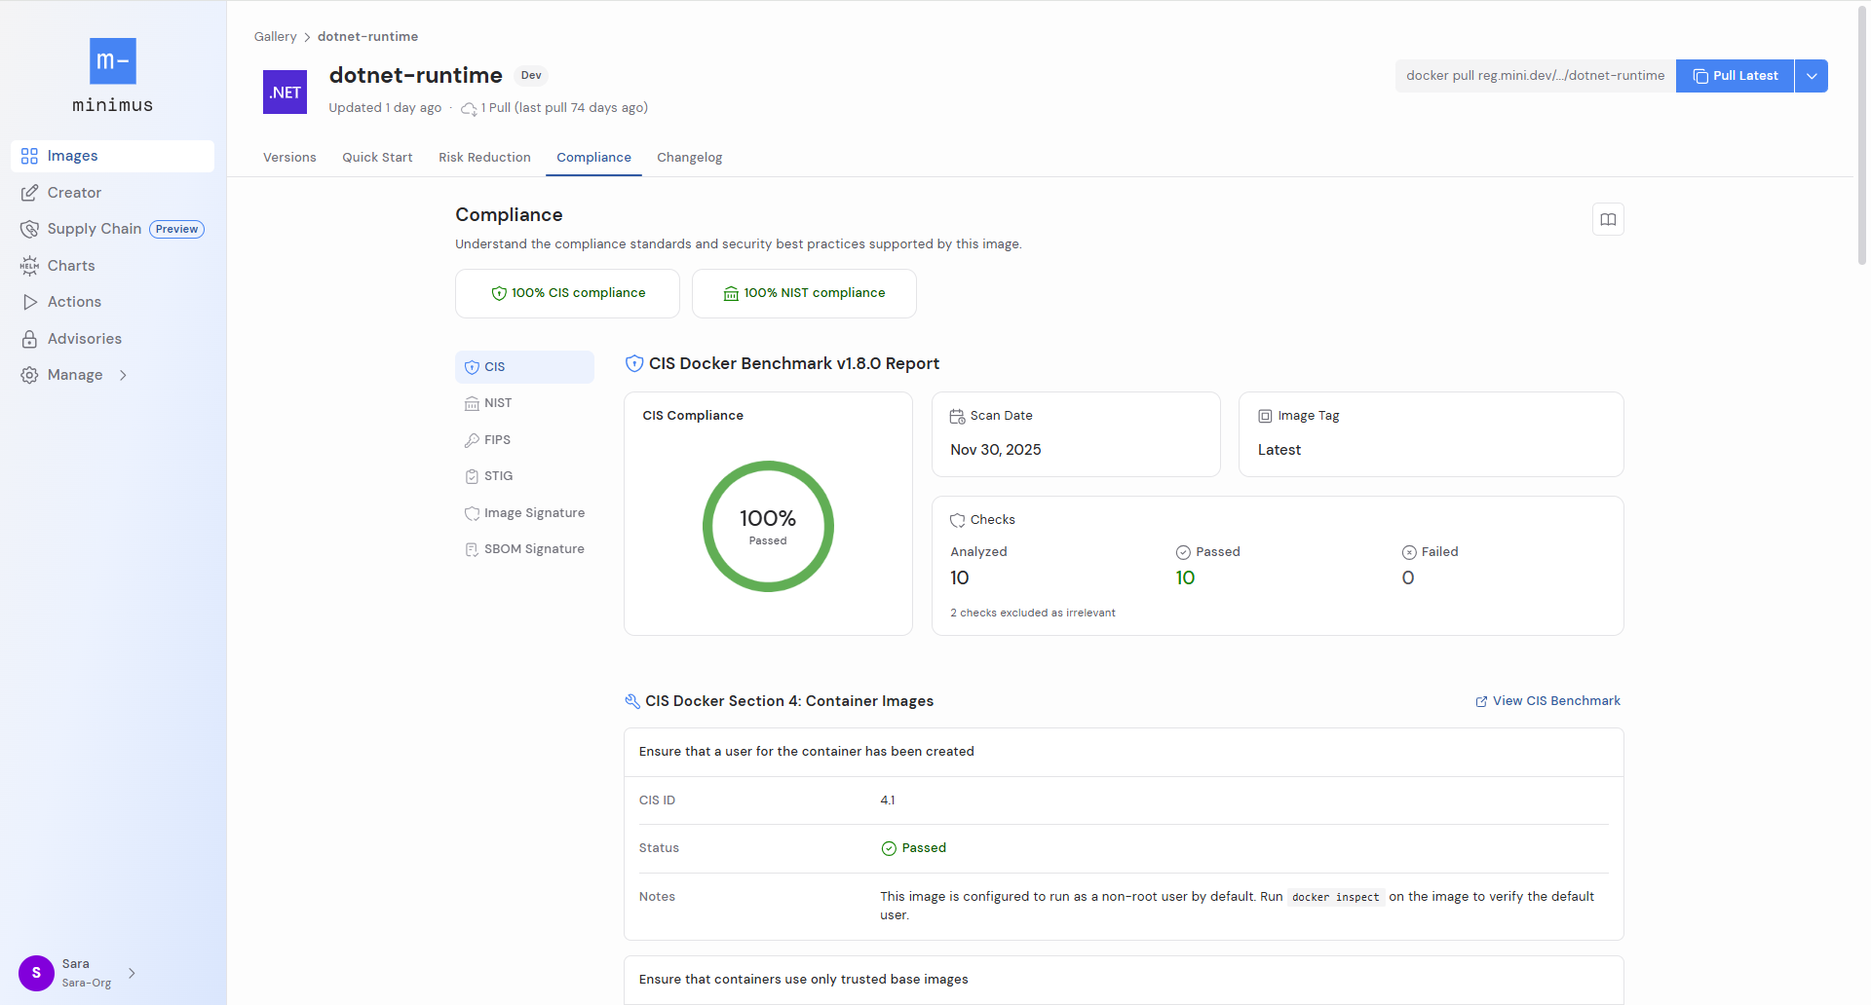Click the '2 checks excluded as irrelevant' note

coord(1032,613)
